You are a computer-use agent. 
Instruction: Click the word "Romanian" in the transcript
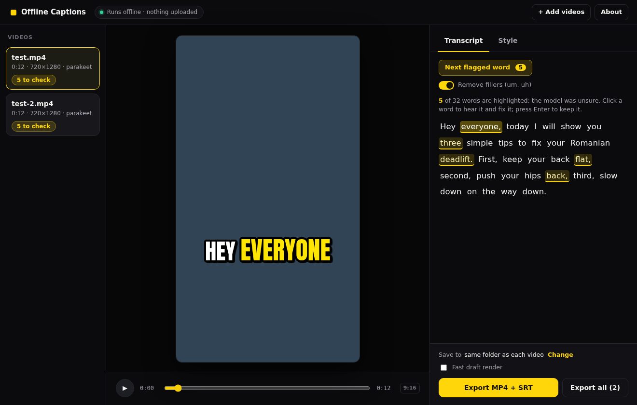pyautogui.click(x=590, y=143)
